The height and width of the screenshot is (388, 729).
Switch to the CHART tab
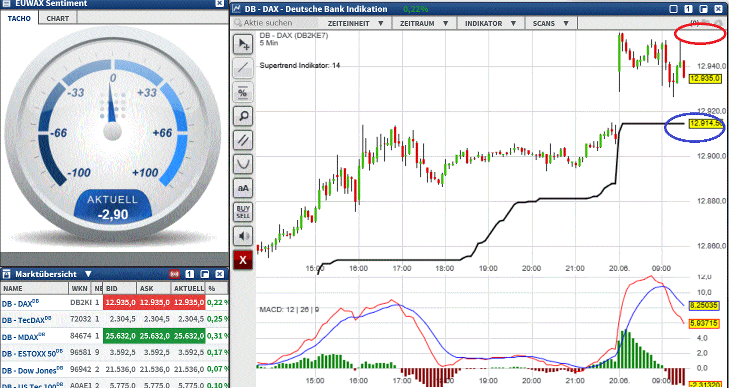(57, 18)
